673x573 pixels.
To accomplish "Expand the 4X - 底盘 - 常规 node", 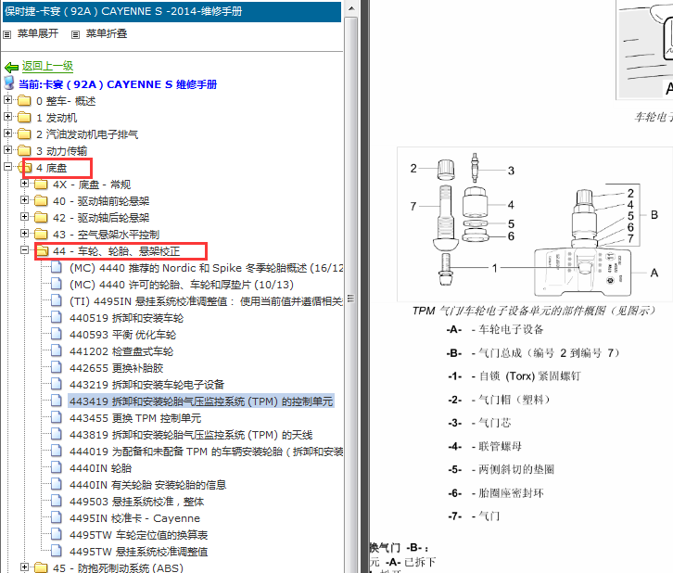I will [x=24, y=184].
